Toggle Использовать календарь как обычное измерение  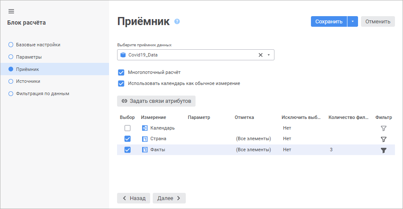pyautogui.click(x=121, y=84)
